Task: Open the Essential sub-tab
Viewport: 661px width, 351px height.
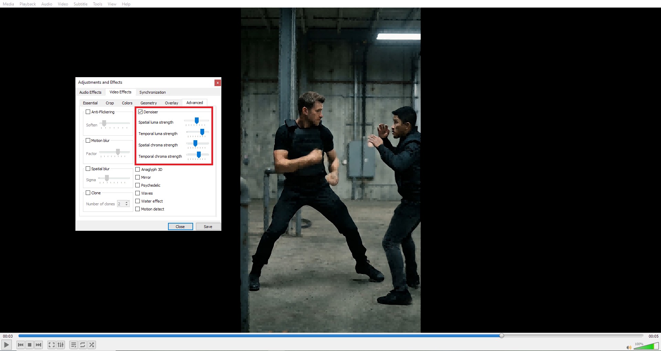Action: click(90, 103)
